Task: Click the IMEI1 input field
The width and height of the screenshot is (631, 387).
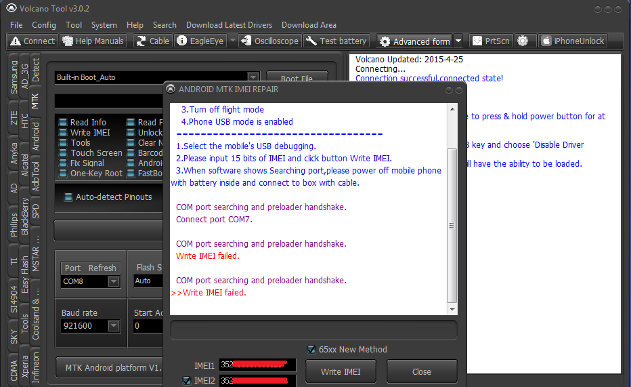Action: point(257,365)
